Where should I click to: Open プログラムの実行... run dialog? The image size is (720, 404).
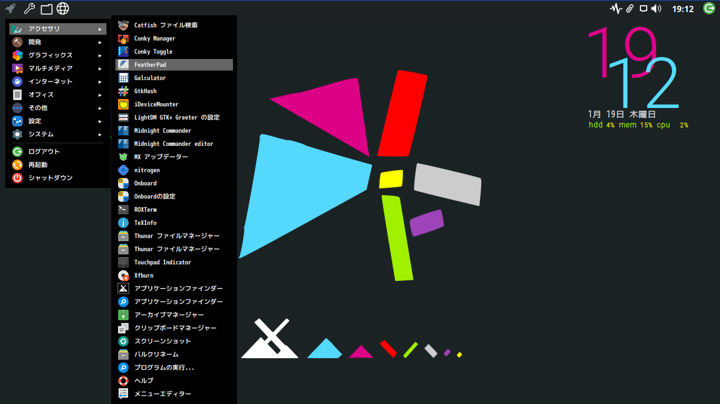174,368
